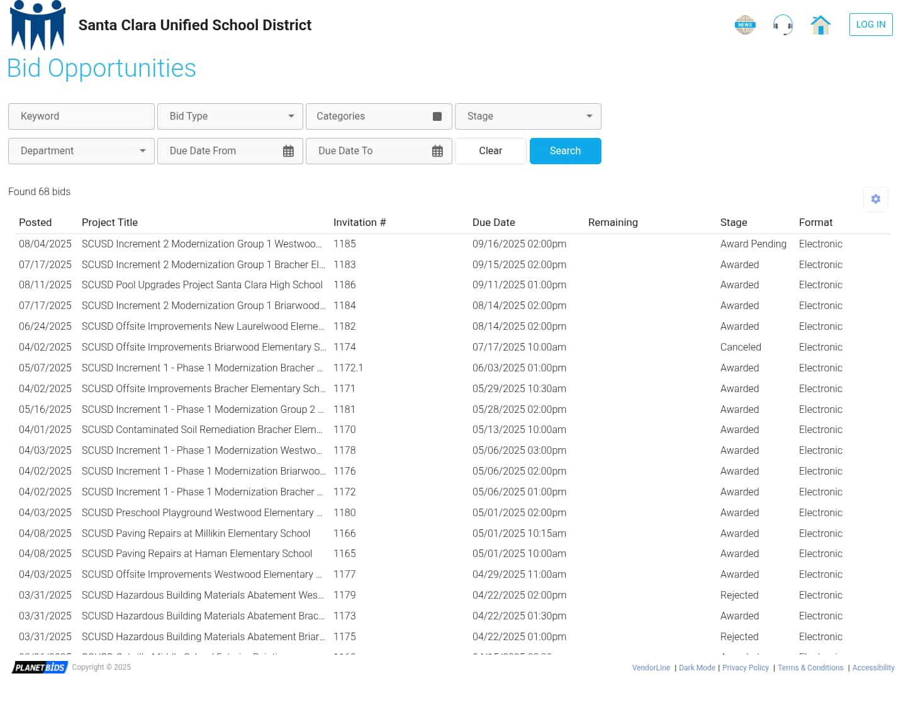Click the school district people logo
This screenshot has width=906, height=705.
pyautogui.click(x=38, y=25)
